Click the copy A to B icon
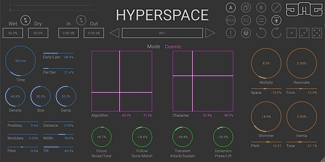This screenshot has height=162, width=325. pos(246,8)
